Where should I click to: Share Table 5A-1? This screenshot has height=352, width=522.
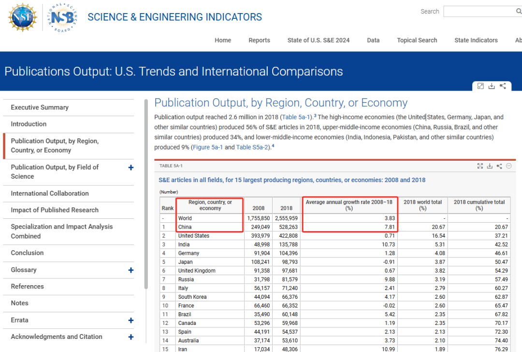click(499, 166)
